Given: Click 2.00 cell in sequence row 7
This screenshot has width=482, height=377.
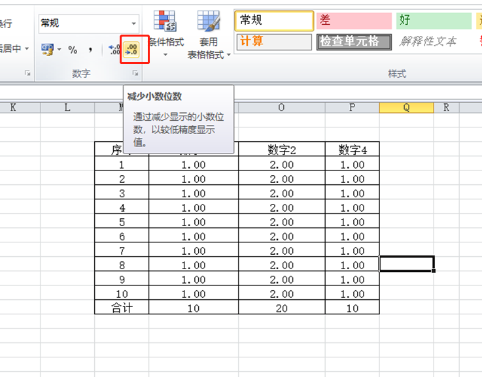Looking at the screenshot, I should pos(282,250).
